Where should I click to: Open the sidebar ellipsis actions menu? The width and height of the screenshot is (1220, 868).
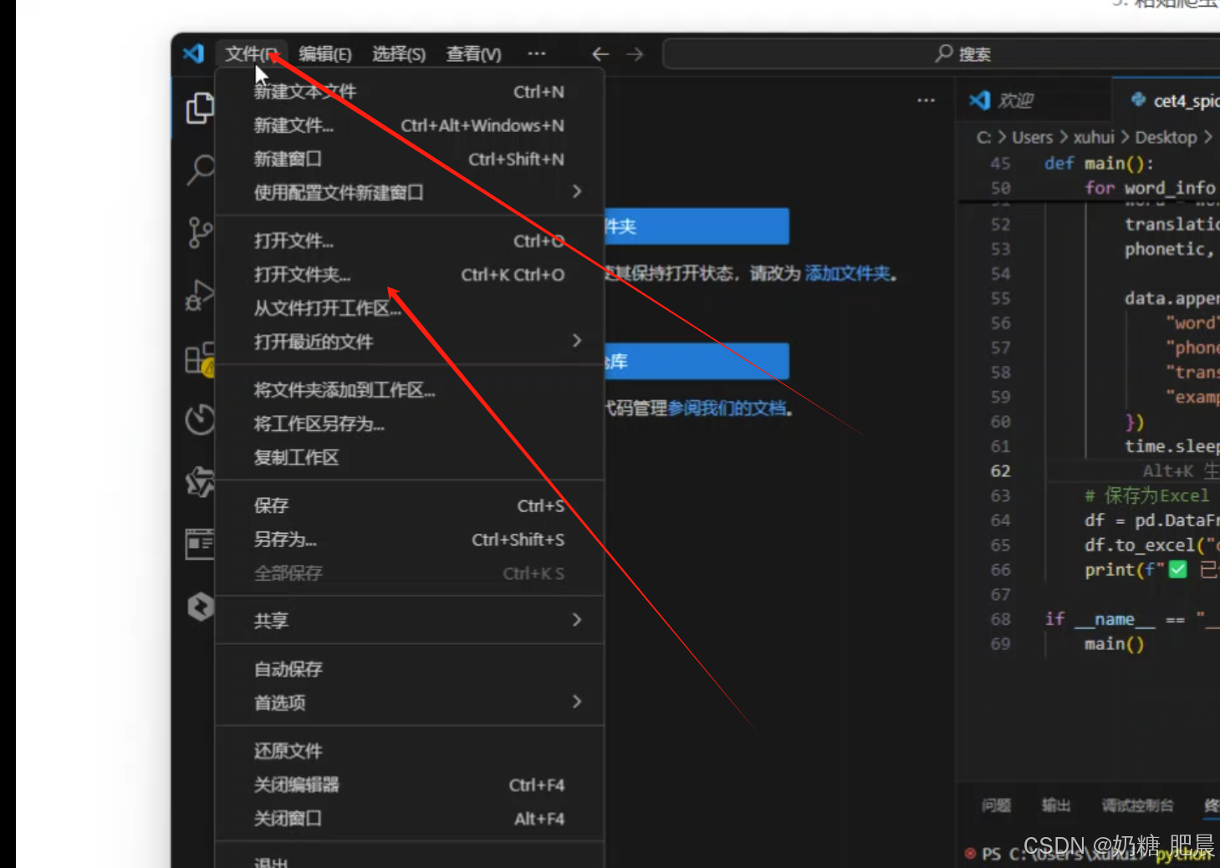pos(926,100)
